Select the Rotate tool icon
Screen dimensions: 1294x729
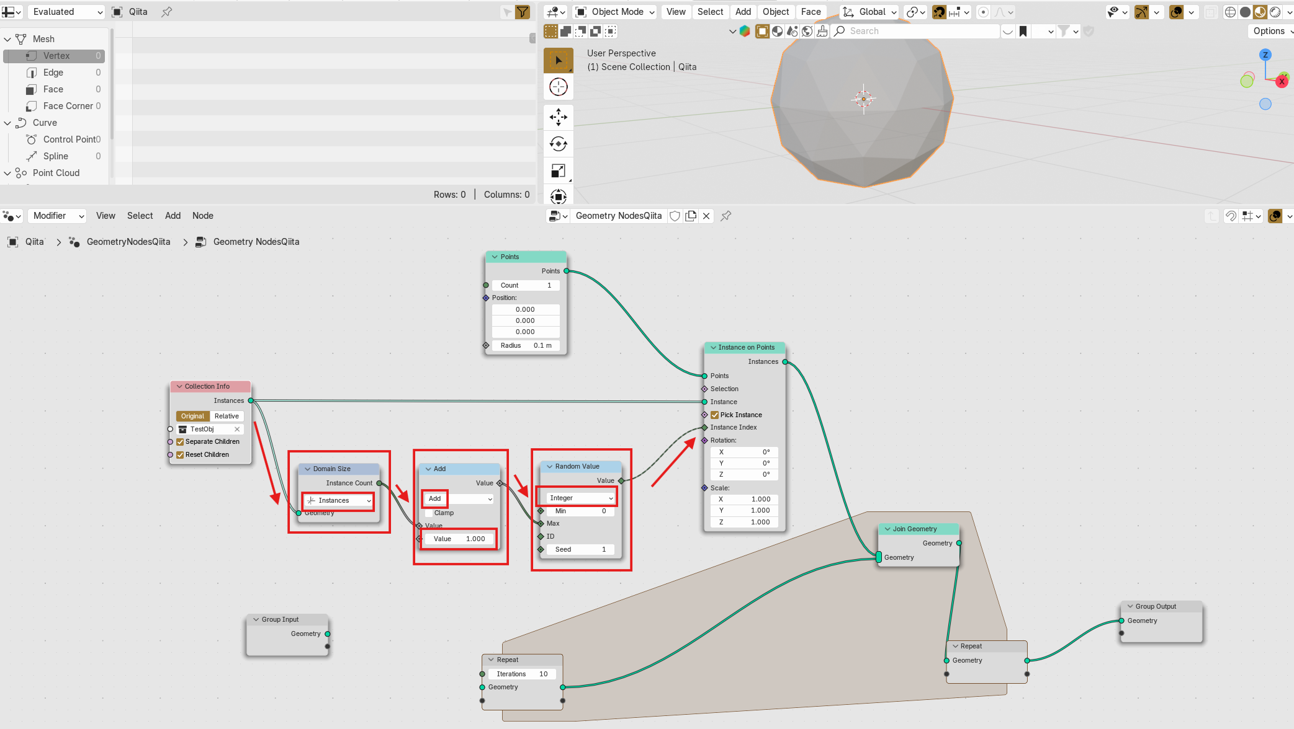point(558,144)
